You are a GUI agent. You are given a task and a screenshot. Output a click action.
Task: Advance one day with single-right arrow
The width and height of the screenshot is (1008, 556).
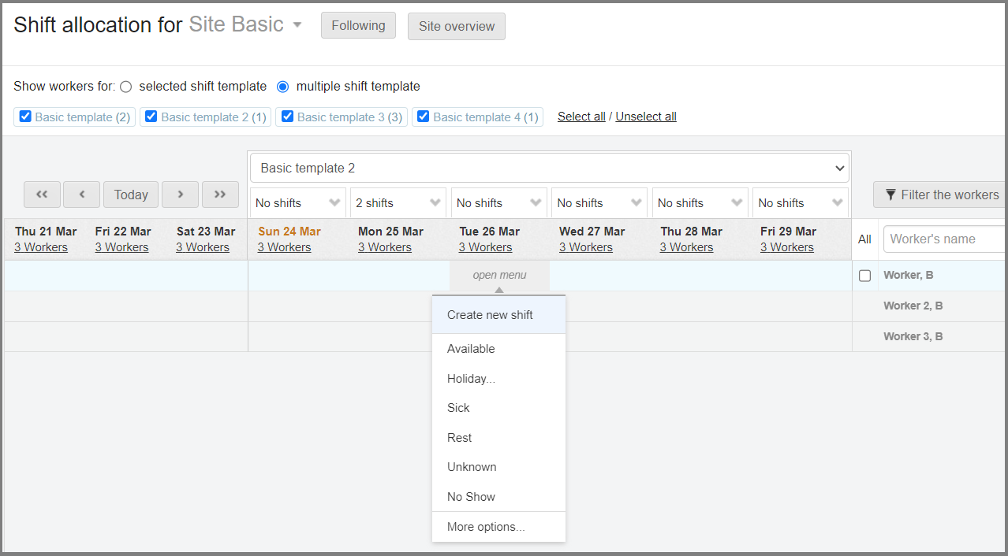tap(180, 195)
